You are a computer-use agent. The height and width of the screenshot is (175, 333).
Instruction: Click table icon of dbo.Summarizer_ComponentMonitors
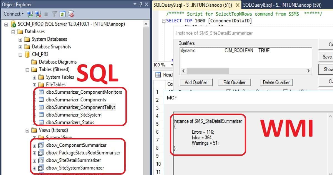coord(41,92)
